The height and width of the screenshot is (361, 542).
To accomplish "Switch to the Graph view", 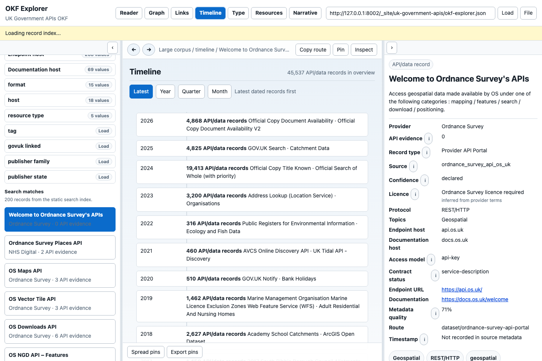I will (157, 13).
